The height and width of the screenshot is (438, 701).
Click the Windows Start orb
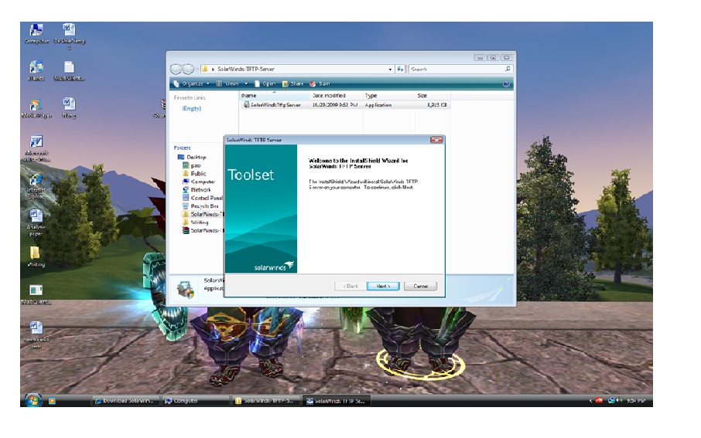(x=32, y=400)
